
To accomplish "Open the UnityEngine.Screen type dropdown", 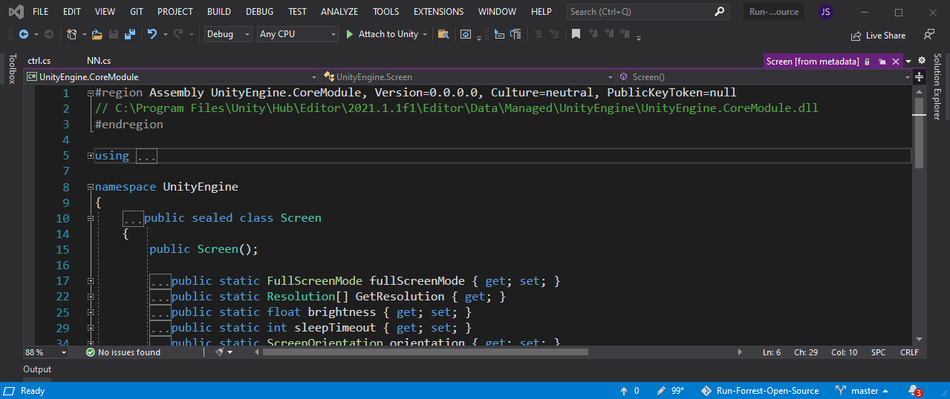I will point(469,76).
